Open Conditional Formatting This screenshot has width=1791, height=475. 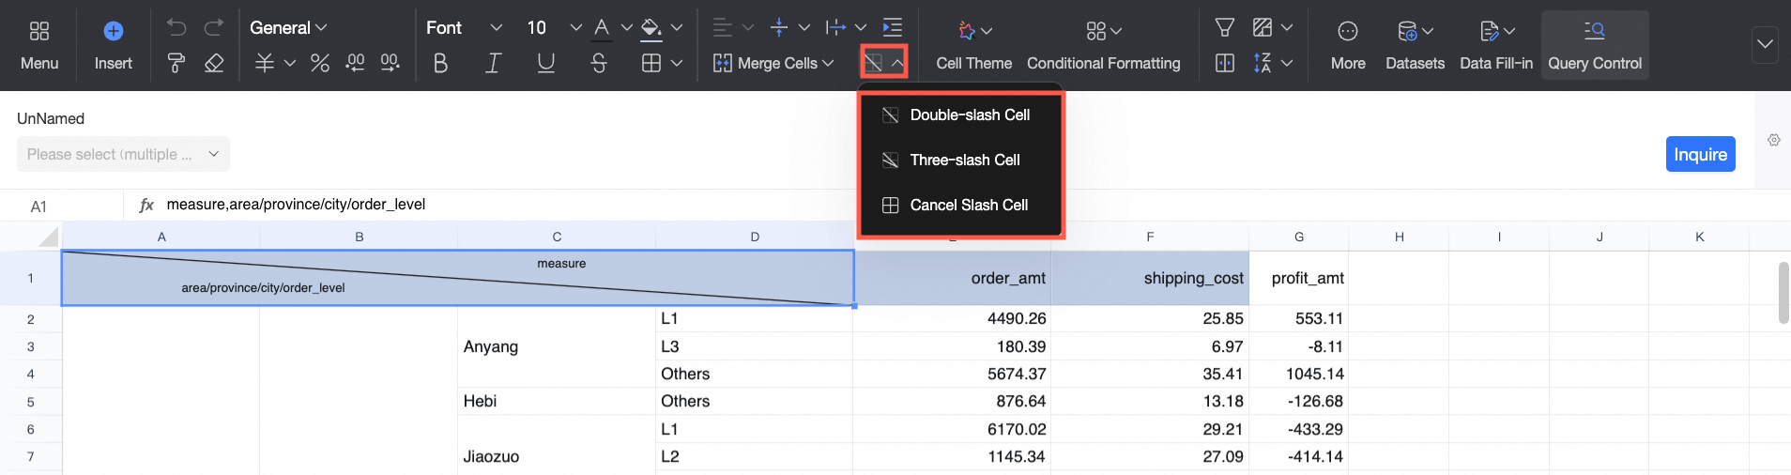tap(1104, 45)
